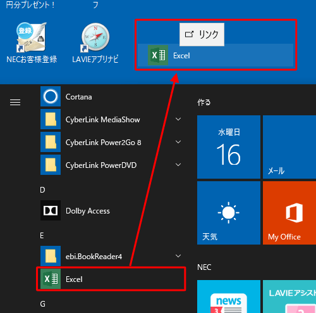316x313 pixels.
Task: Click the Excel icon in the app list
Action: tap(51, 279)
